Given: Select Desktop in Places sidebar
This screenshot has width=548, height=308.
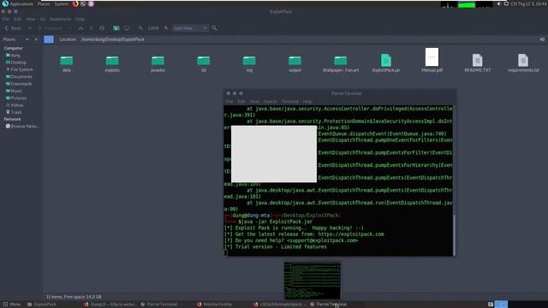Looking at the screenshot, I should click(x=16, y=62).
